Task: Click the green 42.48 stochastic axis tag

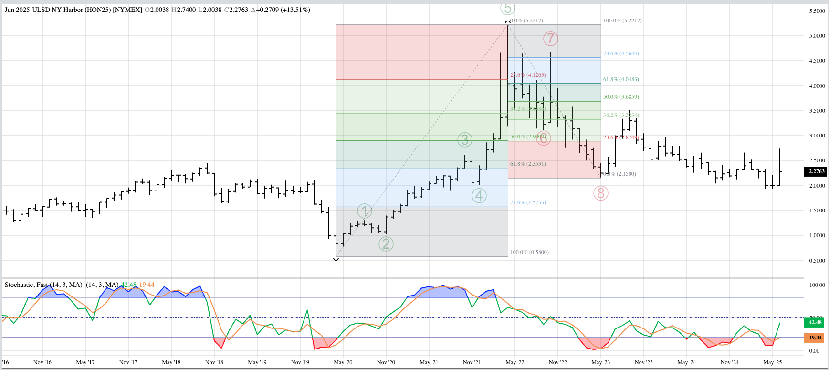Action: 815,322
